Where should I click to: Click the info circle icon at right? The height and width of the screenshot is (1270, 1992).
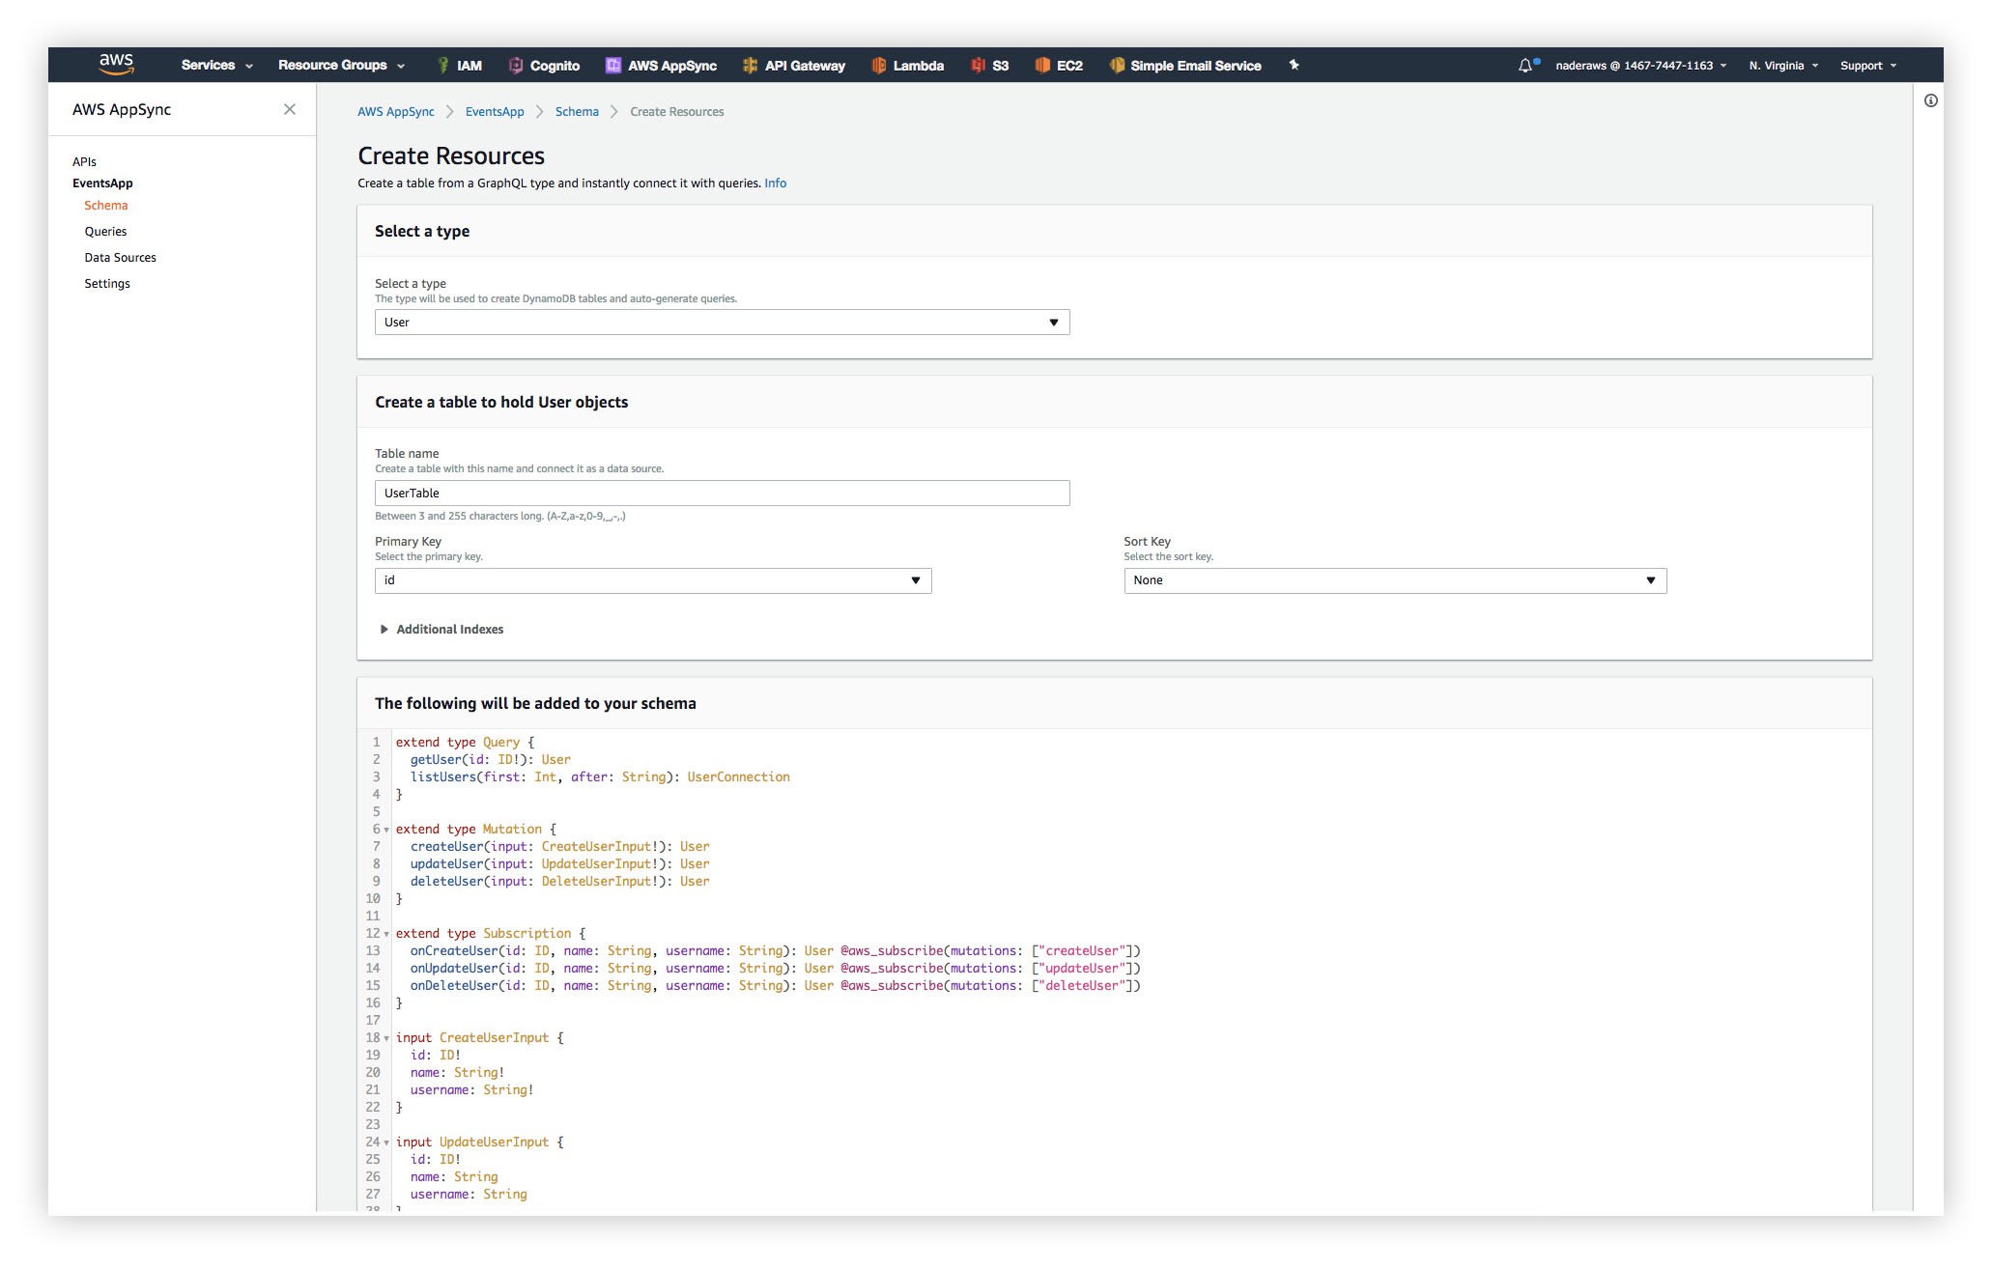pos(1930,100)
